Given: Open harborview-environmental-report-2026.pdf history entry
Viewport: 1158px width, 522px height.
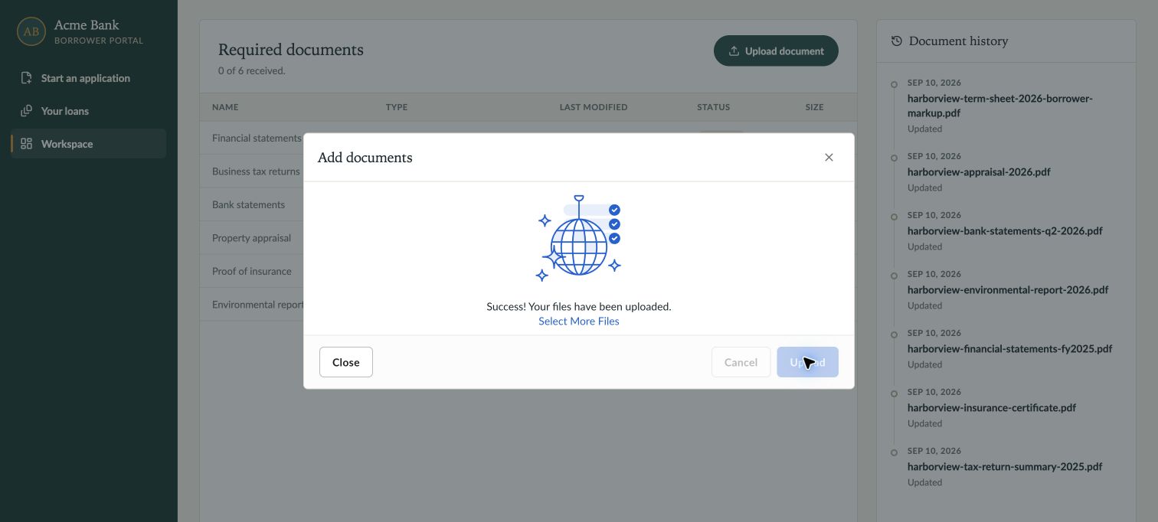Looking at the screenshot, I should coord(1008,290).
